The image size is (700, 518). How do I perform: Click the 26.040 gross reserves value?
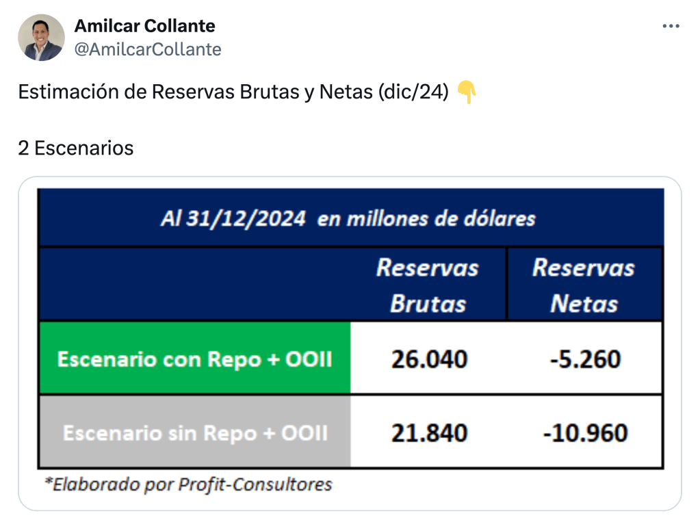[429, 359]
